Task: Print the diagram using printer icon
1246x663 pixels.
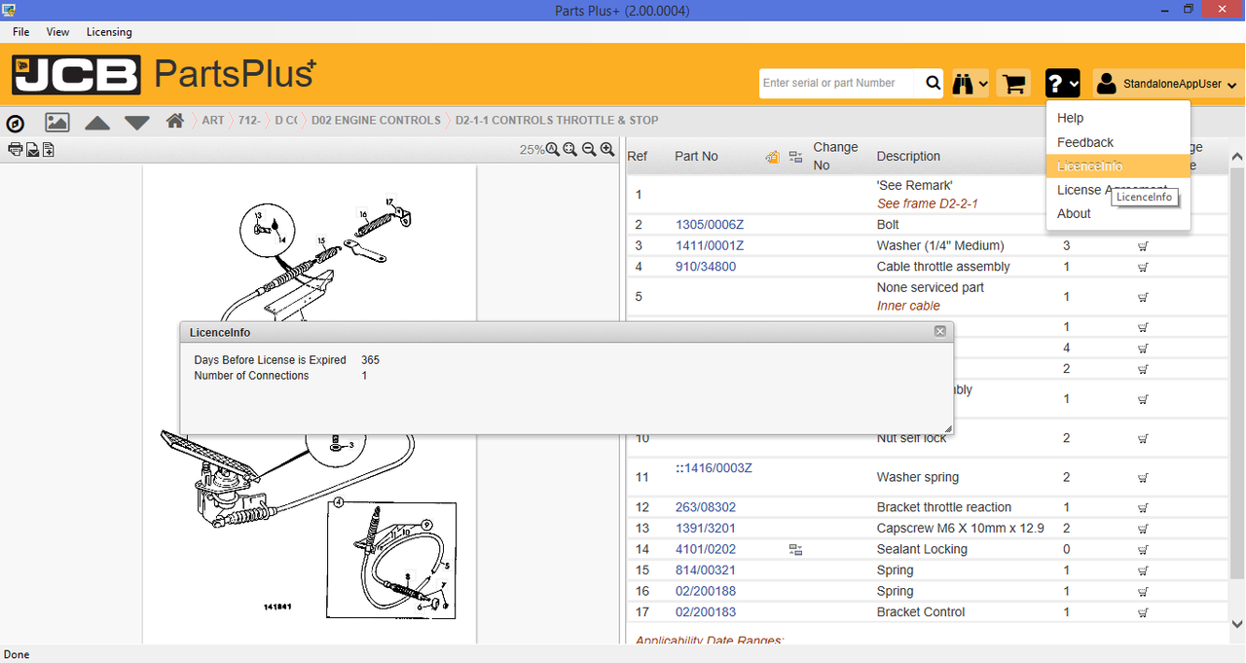Action: 15,149
